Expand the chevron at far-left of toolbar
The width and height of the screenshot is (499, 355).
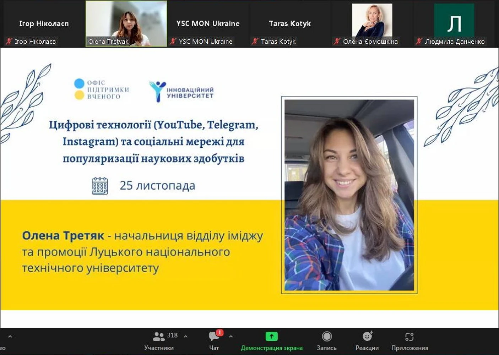10,336
